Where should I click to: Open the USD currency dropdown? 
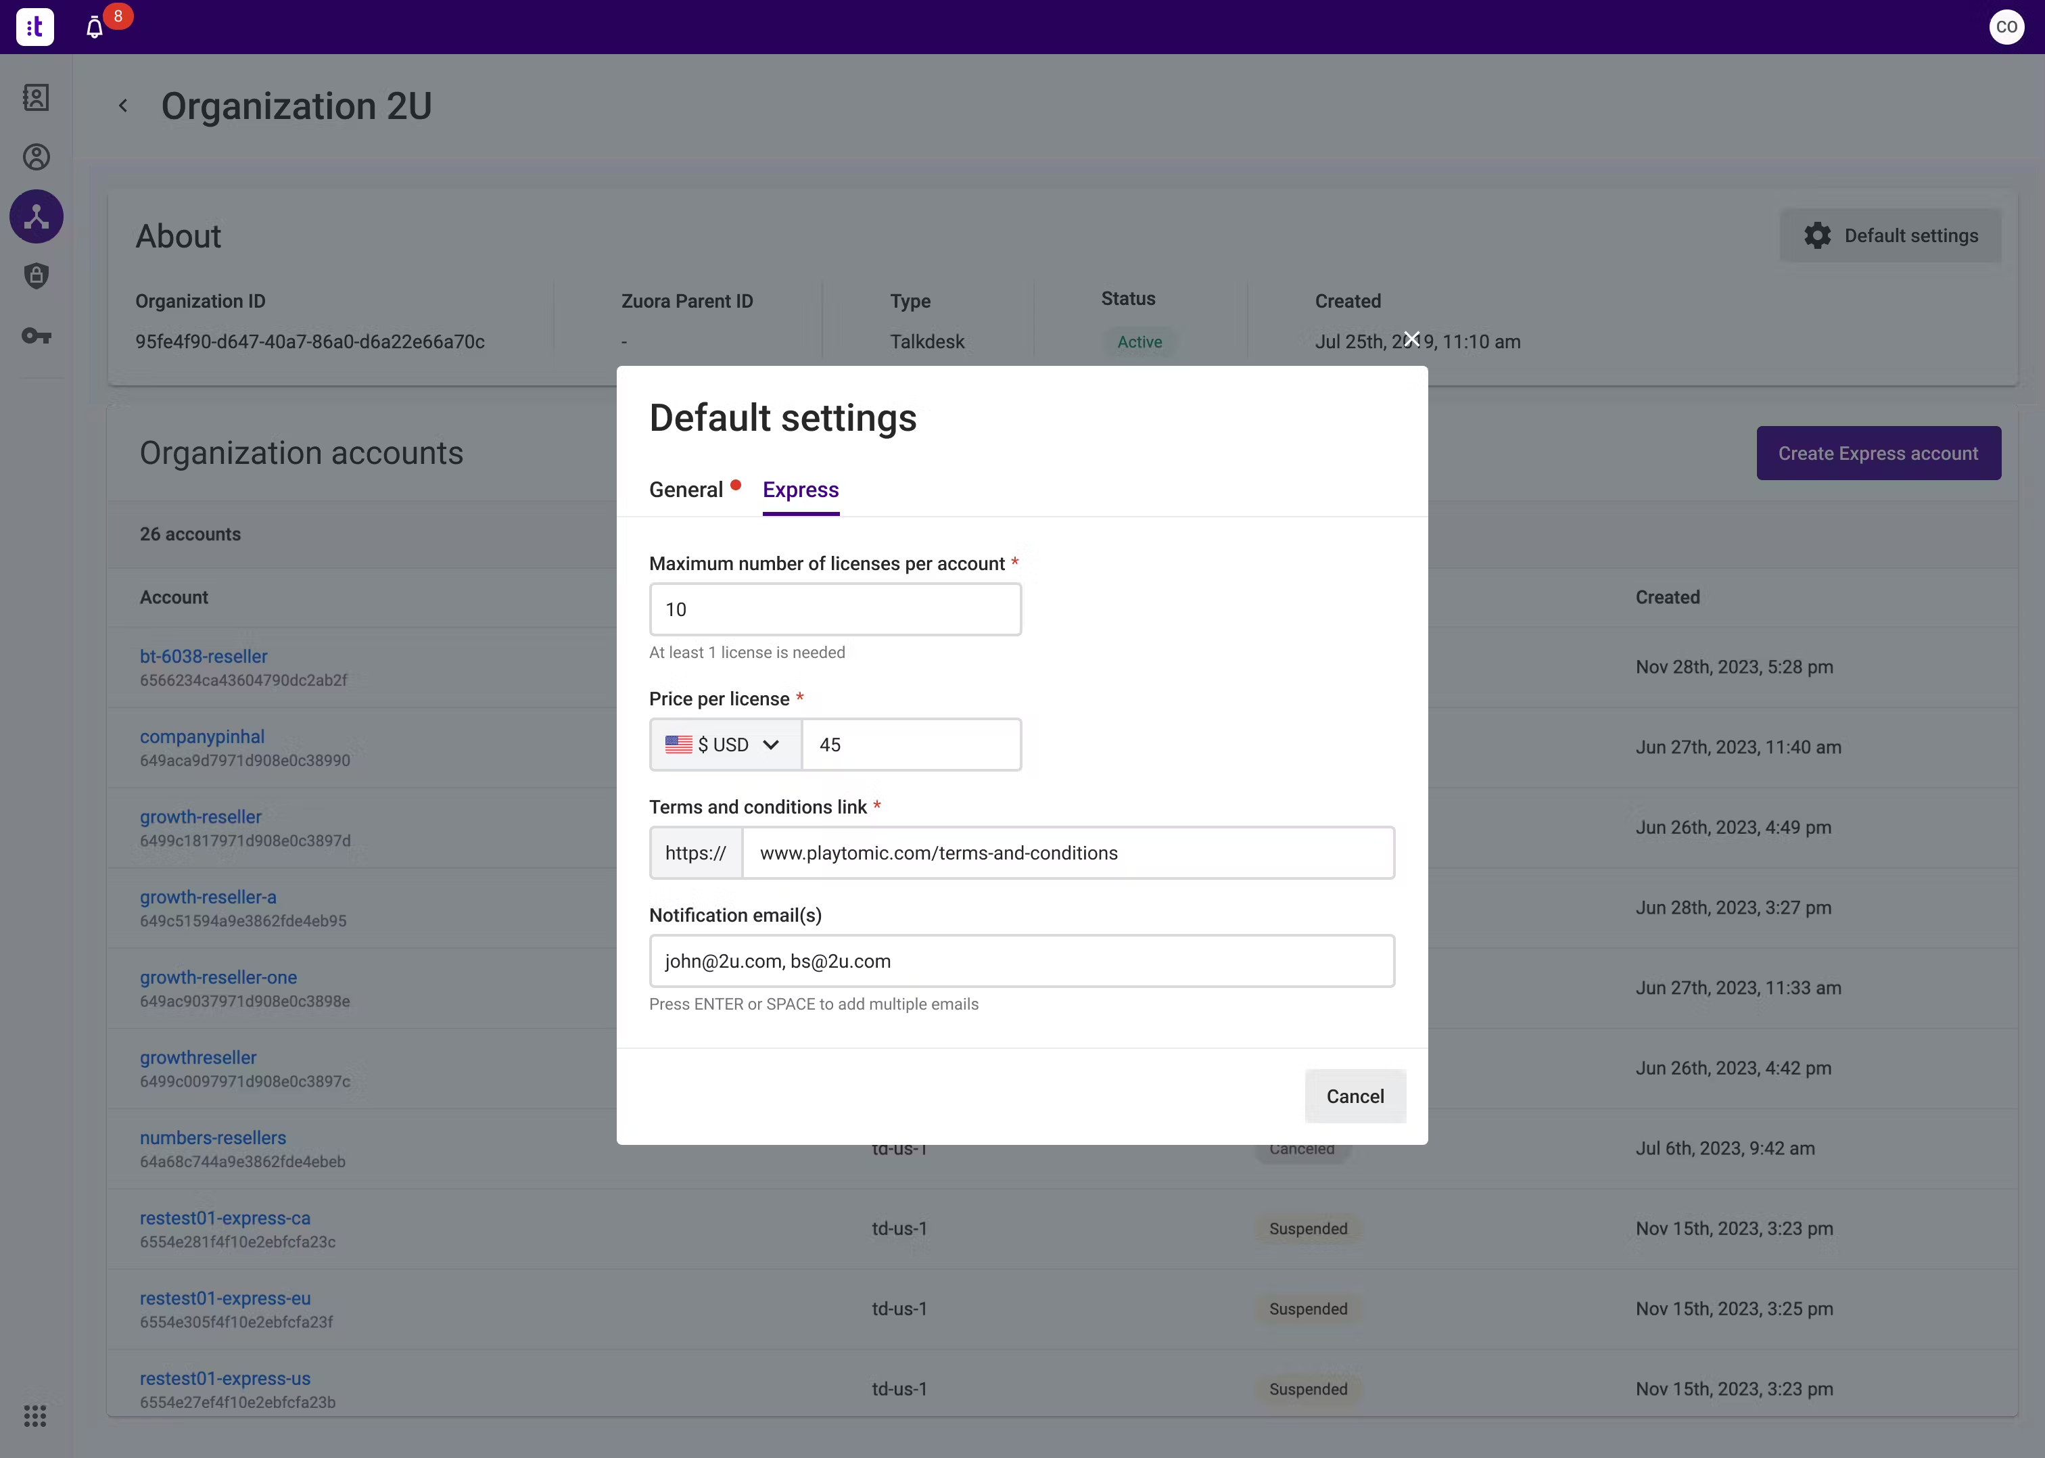click(726, 745)
